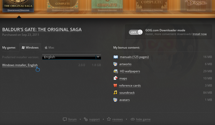
Task: Toggle the GOG.com Downloader mode switch
Action: [135, 32]
